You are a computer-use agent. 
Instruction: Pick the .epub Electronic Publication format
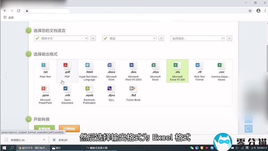[x=89, y=89]
